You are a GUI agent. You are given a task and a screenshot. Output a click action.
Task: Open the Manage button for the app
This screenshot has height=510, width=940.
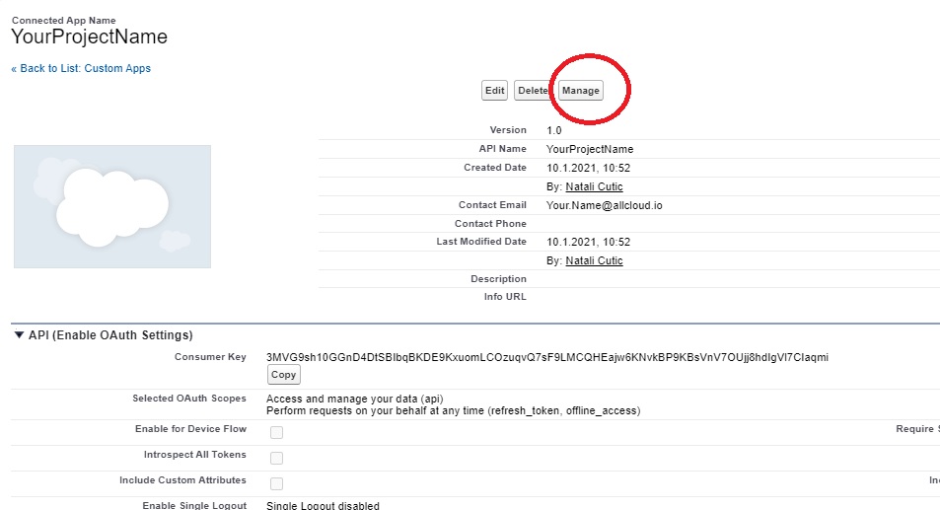pyautogui.click(x=580, y=91)
